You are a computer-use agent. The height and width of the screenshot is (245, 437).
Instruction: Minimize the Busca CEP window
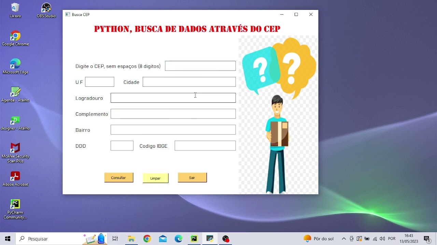[x=282, y=14]
